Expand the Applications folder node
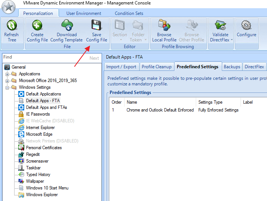Viewport: 267px width, 201px height. coord(7,74)
